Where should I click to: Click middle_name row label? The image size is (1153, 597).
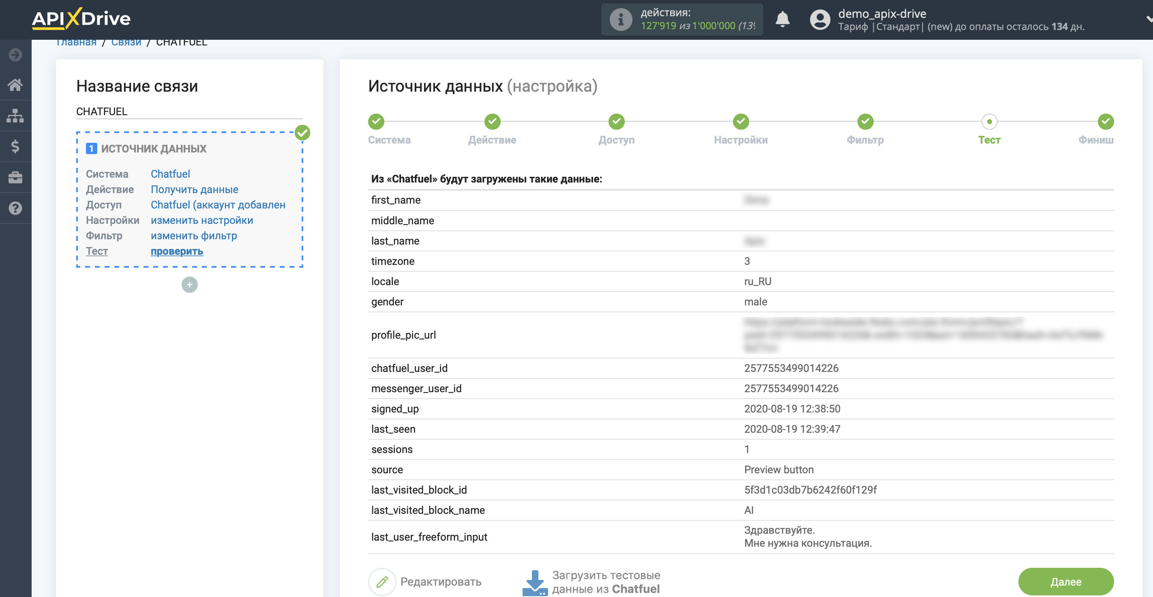click(403, 221)
